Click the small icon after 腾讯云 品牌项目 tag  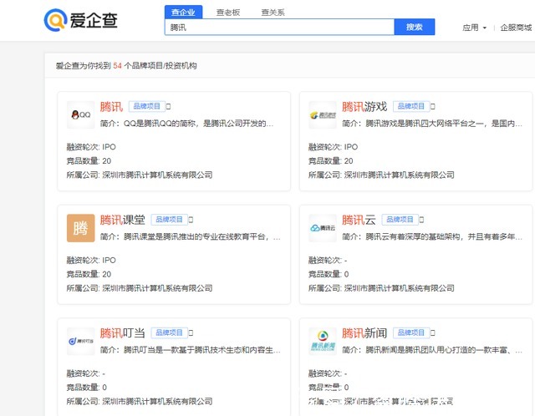tap(421, 220)
